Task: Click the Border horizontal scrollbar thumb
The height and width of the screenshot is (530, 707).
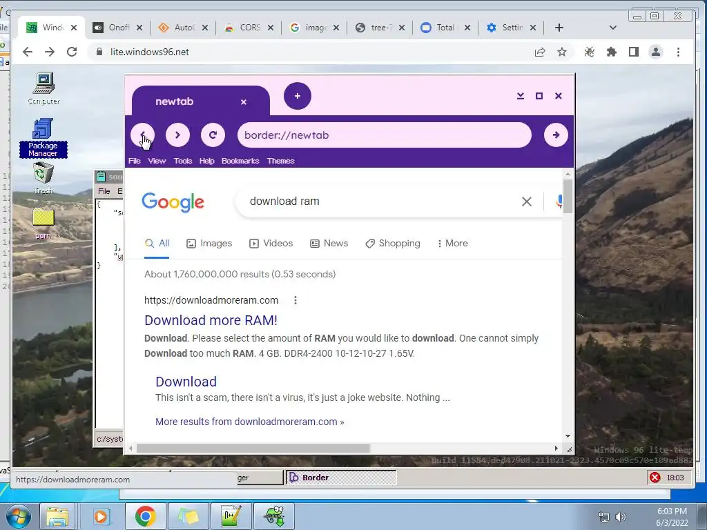Action: [253, 448]
